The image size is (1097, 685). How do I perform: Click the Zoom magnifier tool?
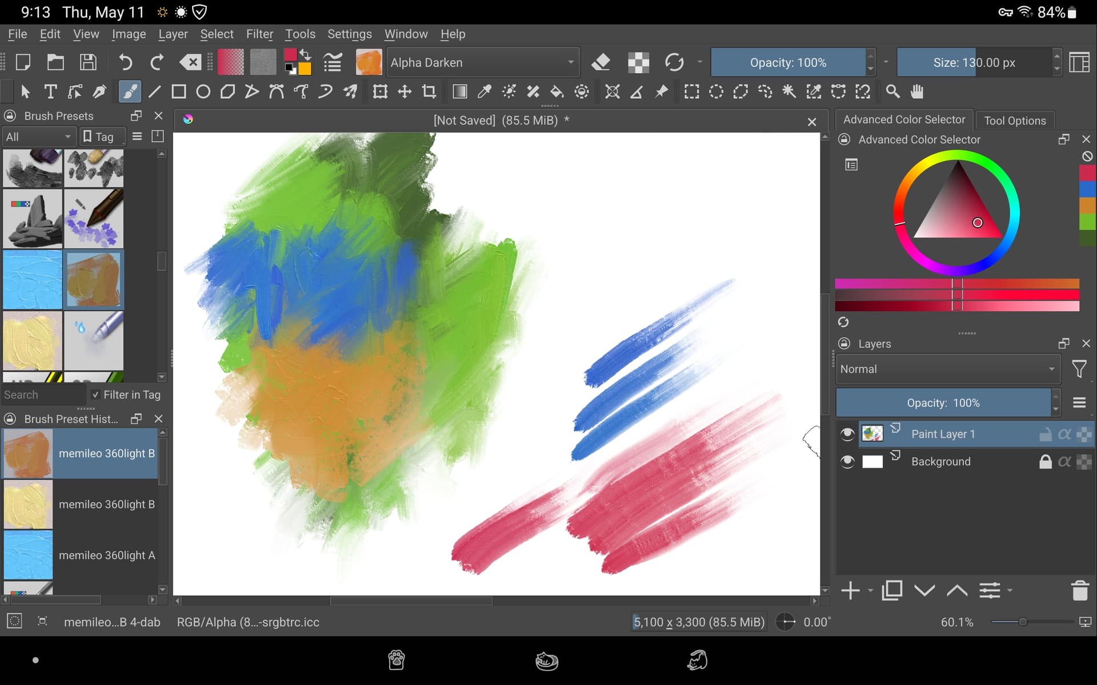tap(892, 92)
